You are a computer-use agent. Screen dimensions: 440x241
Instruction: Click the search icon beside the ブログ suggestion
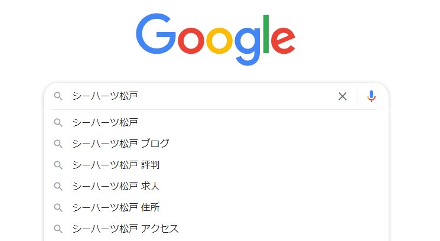click(x=58, y=144)
